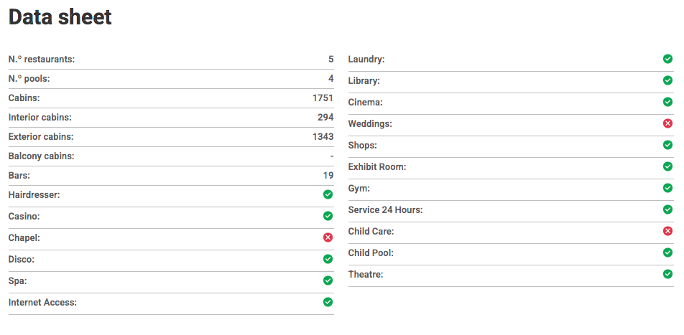This screenshot has width=684, height=335.
Task: Click the green check icon beside Hairdresser
Action: [x=328, y=194]
